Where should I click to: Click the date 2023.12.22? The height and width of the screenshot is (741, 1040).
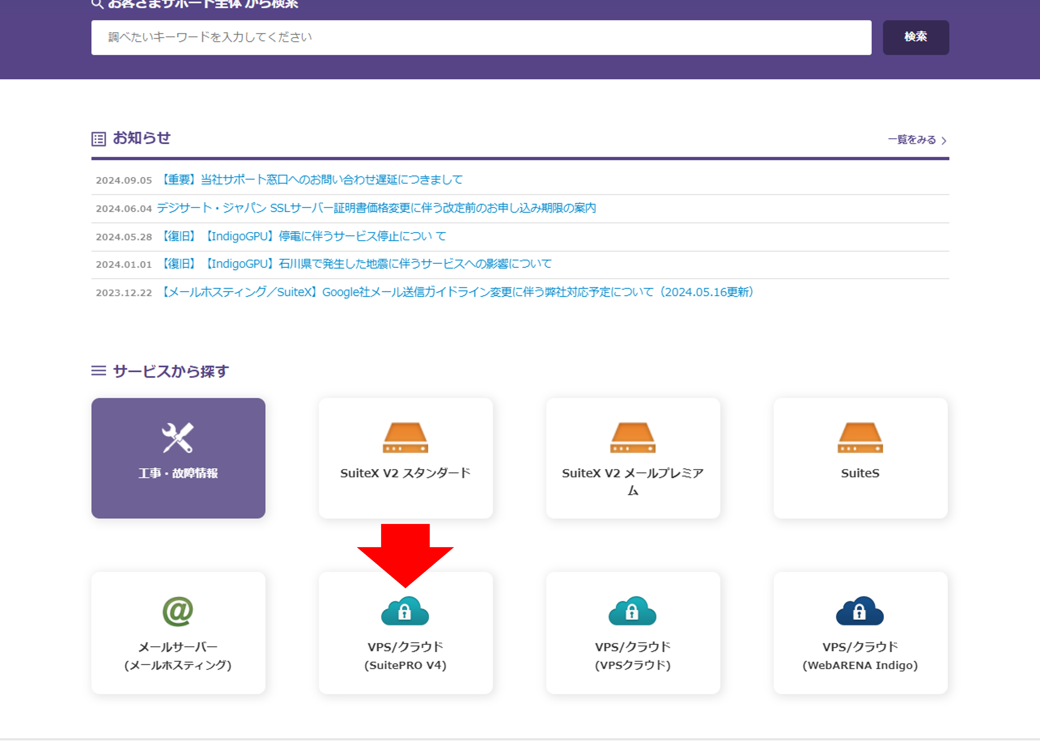pos(124,293)
